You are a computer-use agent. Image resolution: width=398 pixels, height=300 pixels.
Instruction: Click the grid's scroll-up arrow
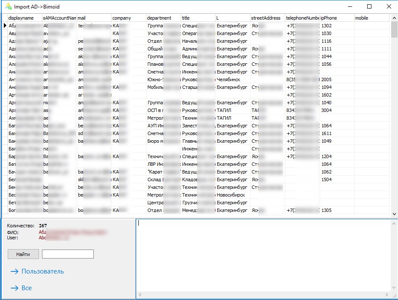point(394,18)
